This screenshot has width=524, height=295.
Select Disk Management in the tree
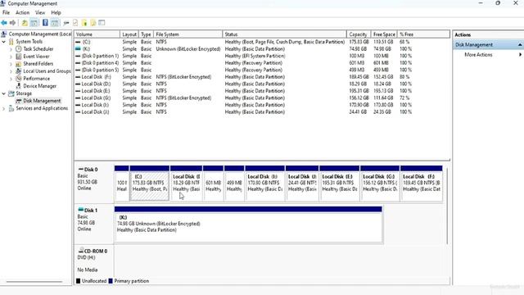42,101
